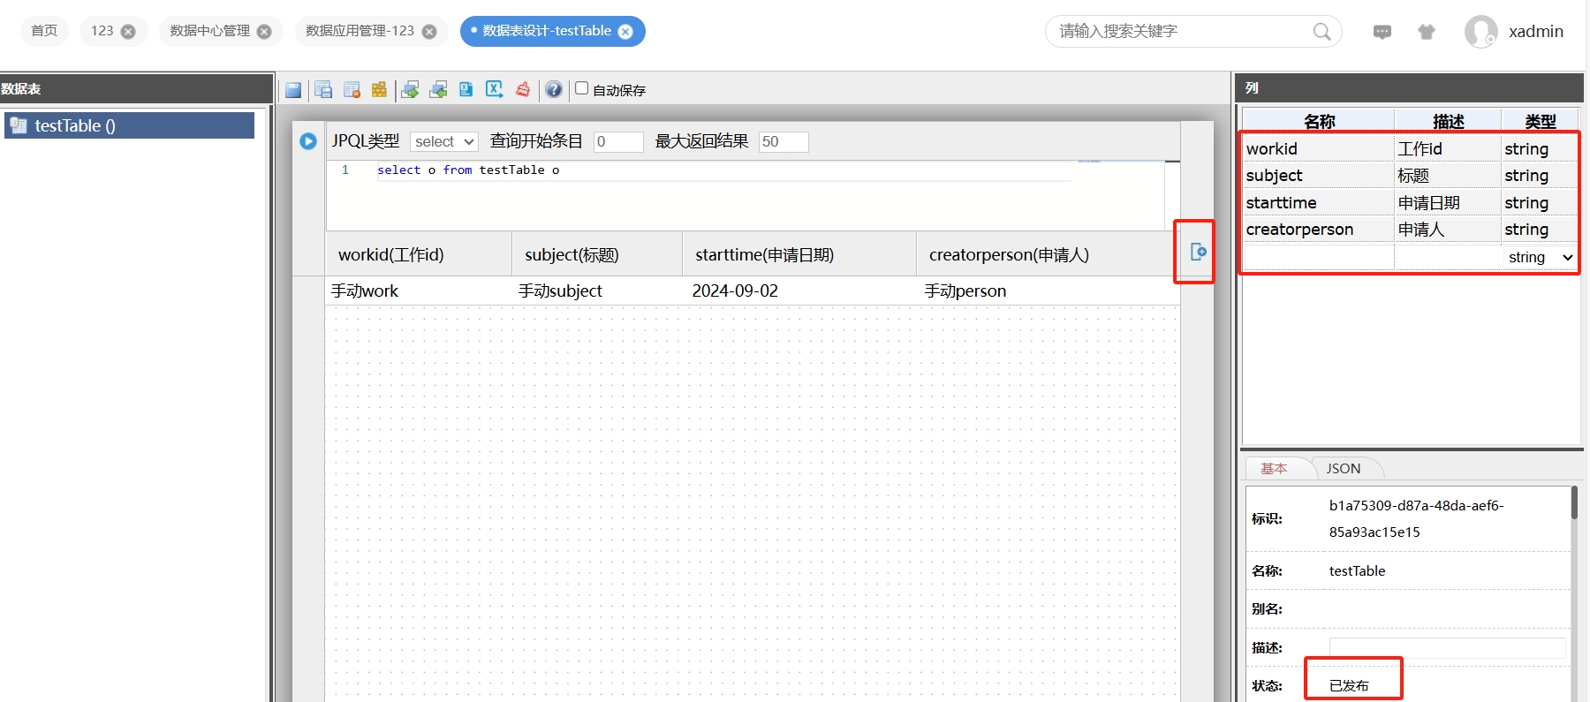Switch to the 123 tab

coord(102,31)
